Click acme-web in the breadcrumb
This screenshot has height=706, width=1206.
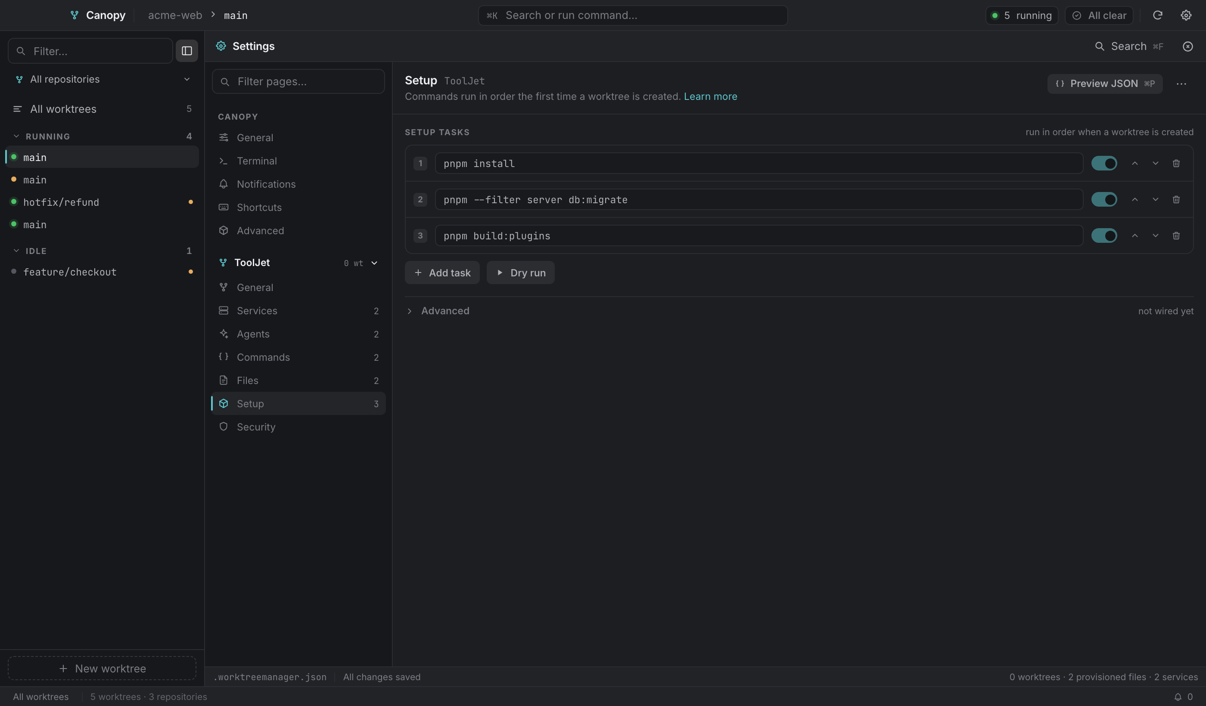(x=175, y=15)
